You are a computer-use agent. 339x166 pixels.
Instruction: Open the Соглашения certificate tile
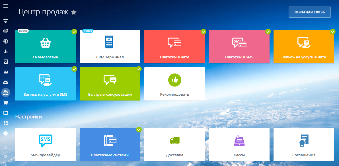coord(304,145)
